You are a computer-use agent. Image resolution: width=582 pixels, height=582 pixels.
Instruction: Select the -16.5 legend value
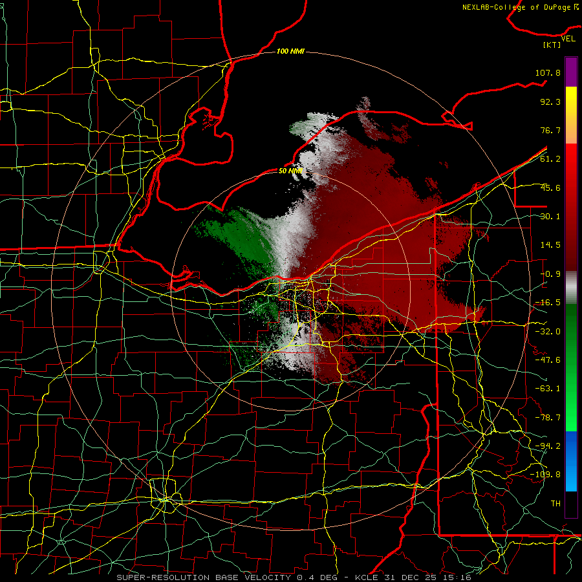548,303
